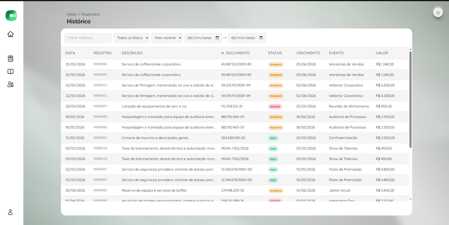
Task: Open the users group icon in sidebar
Action: pyautogui.click(x=10, y=84)
